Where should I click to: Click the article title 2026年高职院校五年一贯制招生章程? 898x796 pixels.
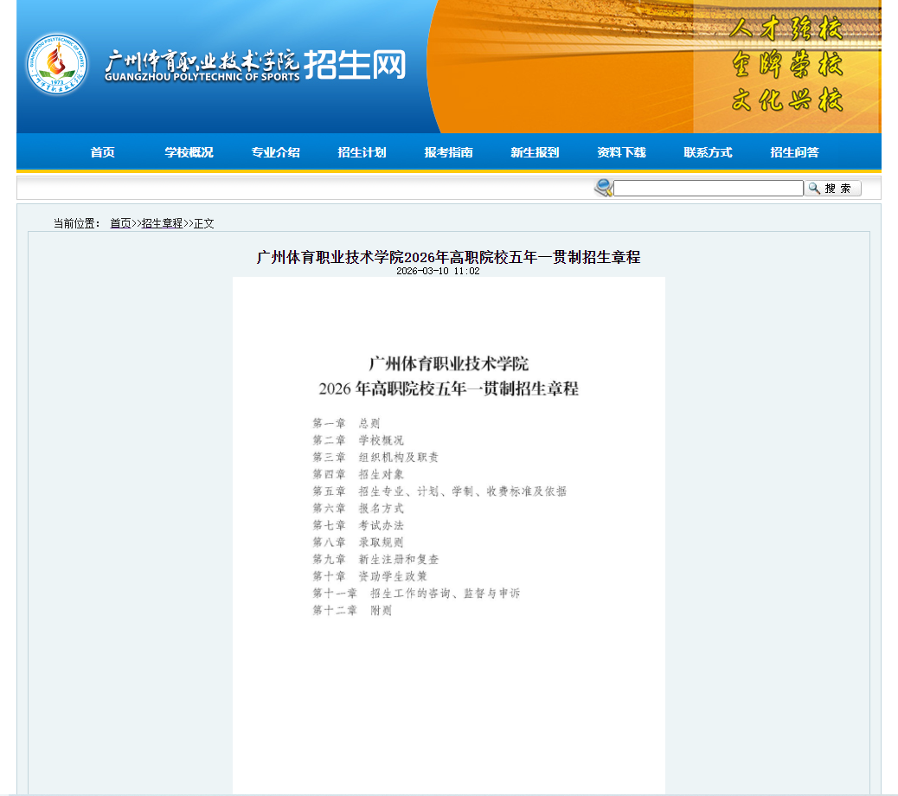[x=449, y=258]
